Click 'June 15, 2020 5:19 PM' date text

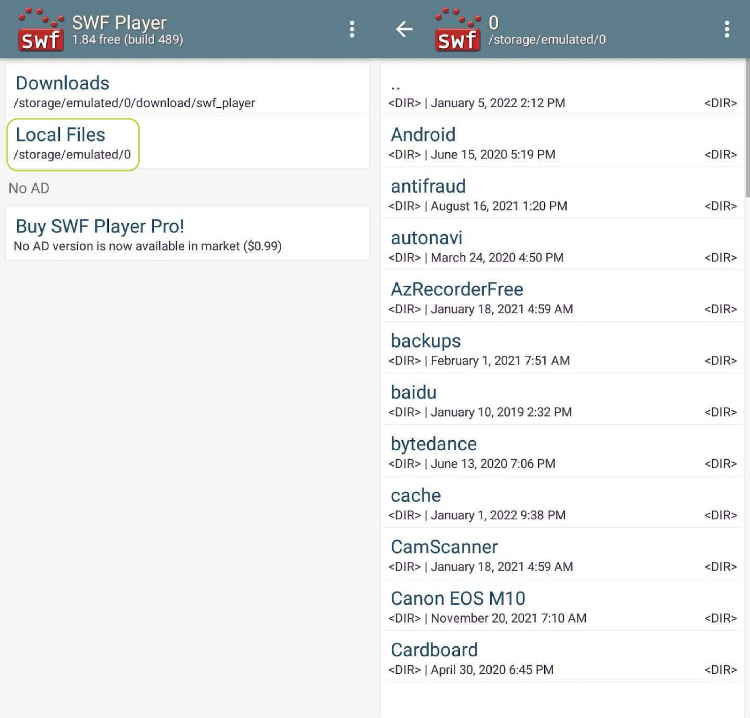(493, 155)
